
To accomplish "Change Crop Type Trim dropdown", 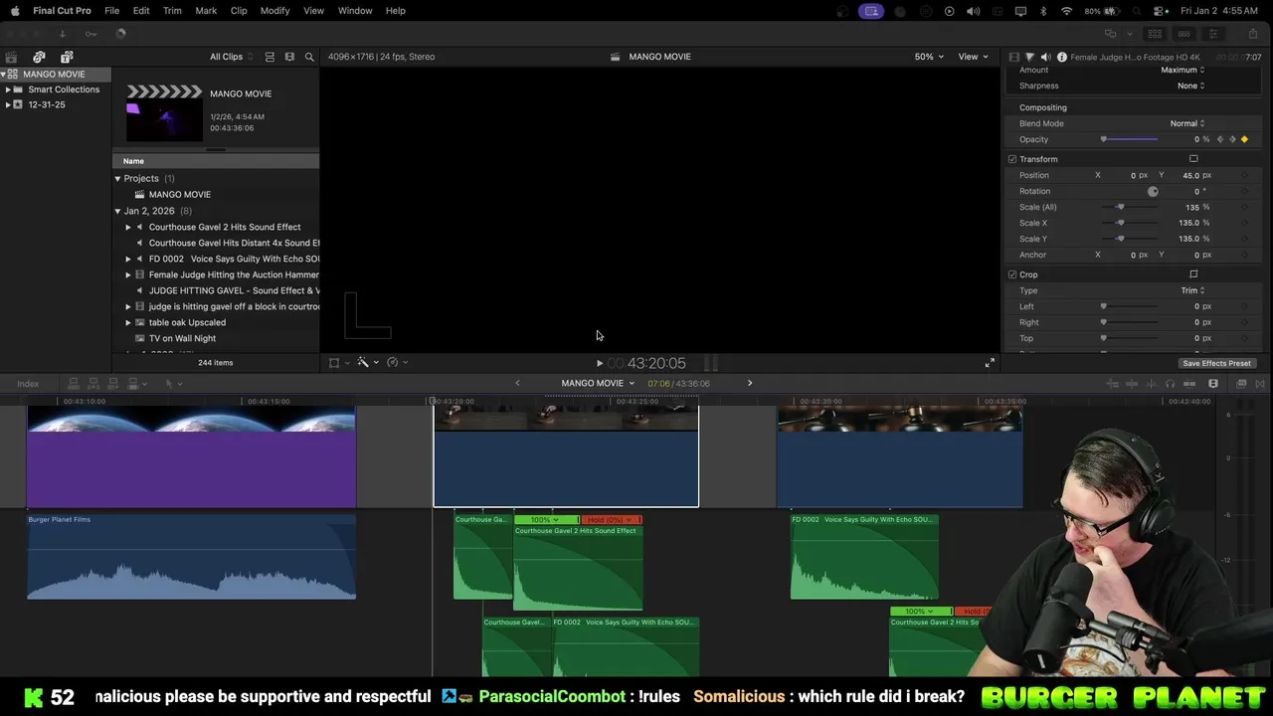I will tap(1192, 290).
